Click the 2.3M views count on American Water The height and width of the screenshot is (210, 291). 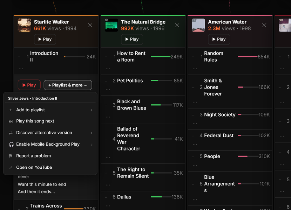[x=214, y=29]
